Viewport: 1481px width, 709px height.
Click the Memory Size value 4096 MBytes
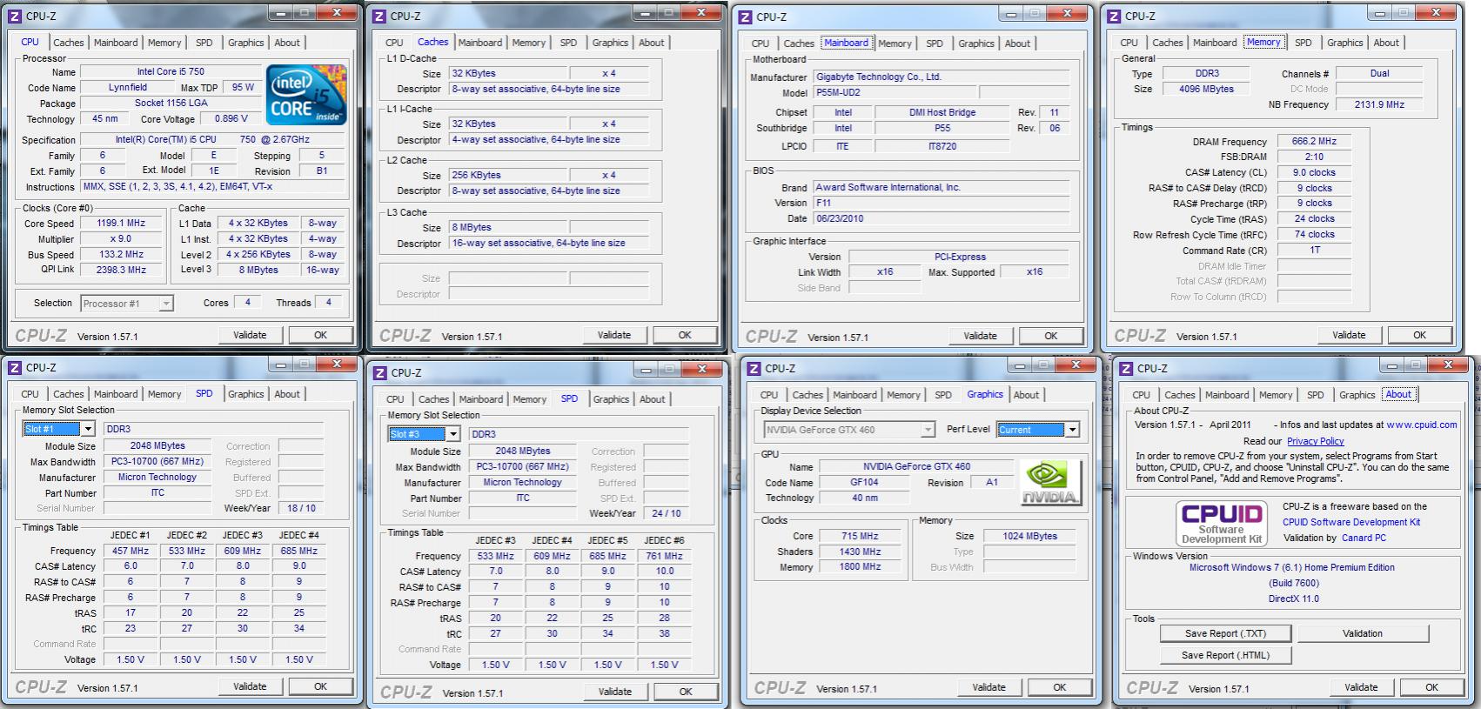click(1206, 89)
